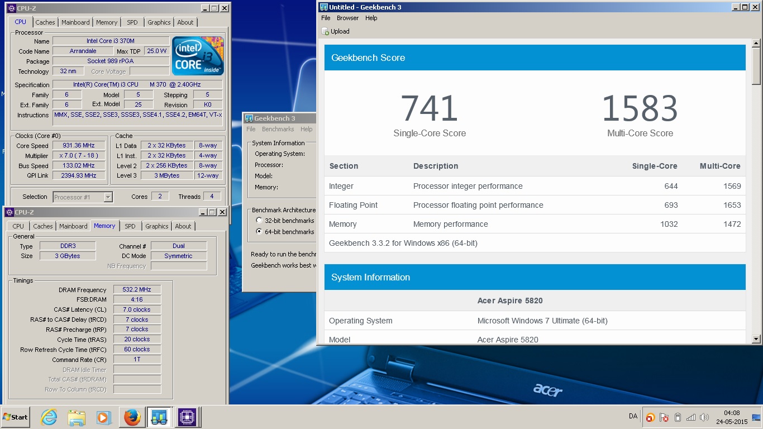
Task: Click the Untitled - Geekbench 3 title bar icon
Action: (x=323, y=7)
